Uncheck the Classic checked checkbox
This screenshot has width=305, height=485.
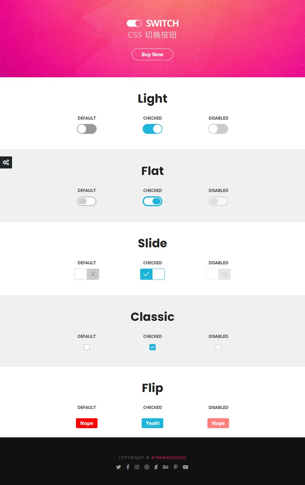(152, 347)
